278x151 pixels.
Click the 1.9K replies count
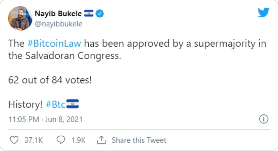tap(78, 140)
